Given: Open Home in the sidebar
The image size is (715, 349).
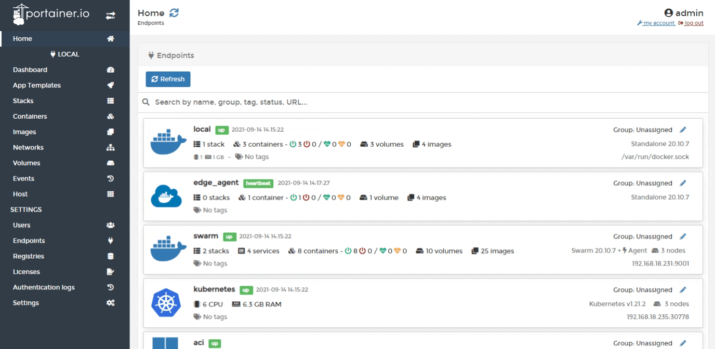Looking at the screenshot, I should (22, 38).
